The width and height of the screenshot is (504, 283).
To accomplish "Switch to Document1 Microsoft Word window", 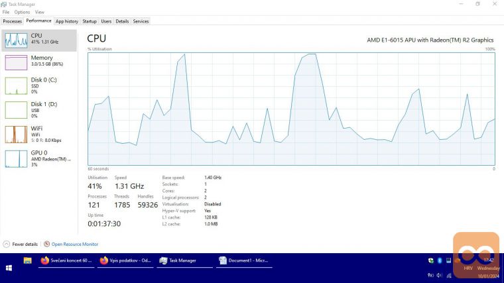I will 244,260.
